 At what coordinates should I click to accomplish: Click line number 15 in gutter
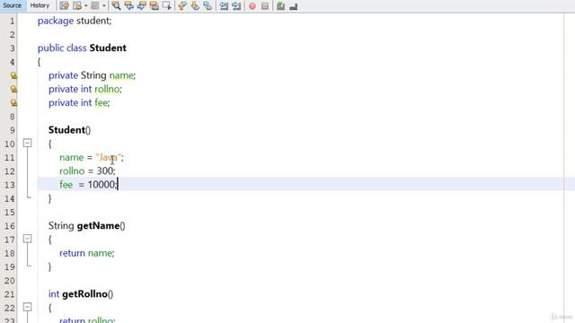pos(10,213)
